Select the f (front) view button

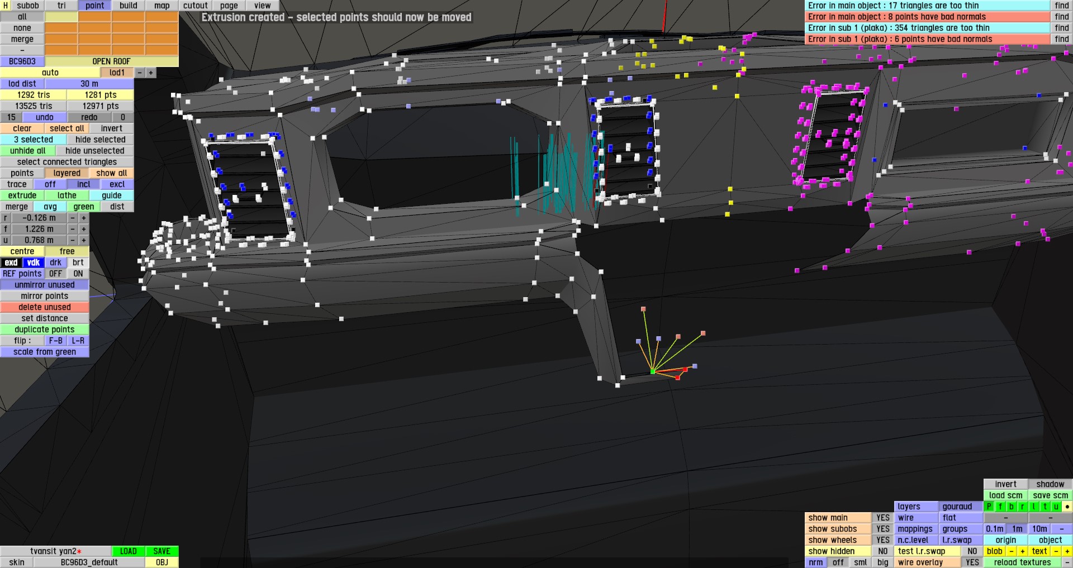(1000, 507)
